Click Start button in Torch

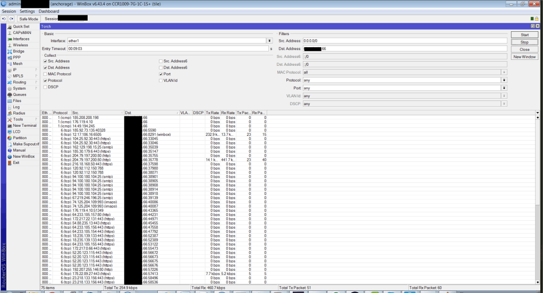point(524,35)
